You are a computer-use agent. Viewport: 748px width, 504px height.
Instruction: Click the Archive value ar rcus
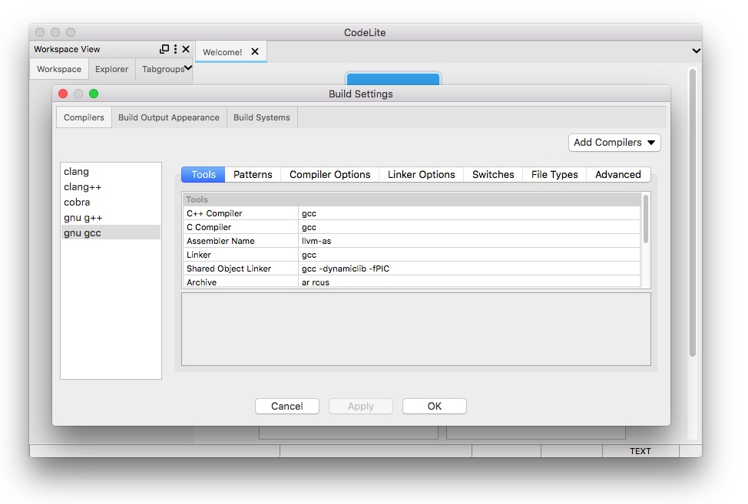(x=469, y=282)
